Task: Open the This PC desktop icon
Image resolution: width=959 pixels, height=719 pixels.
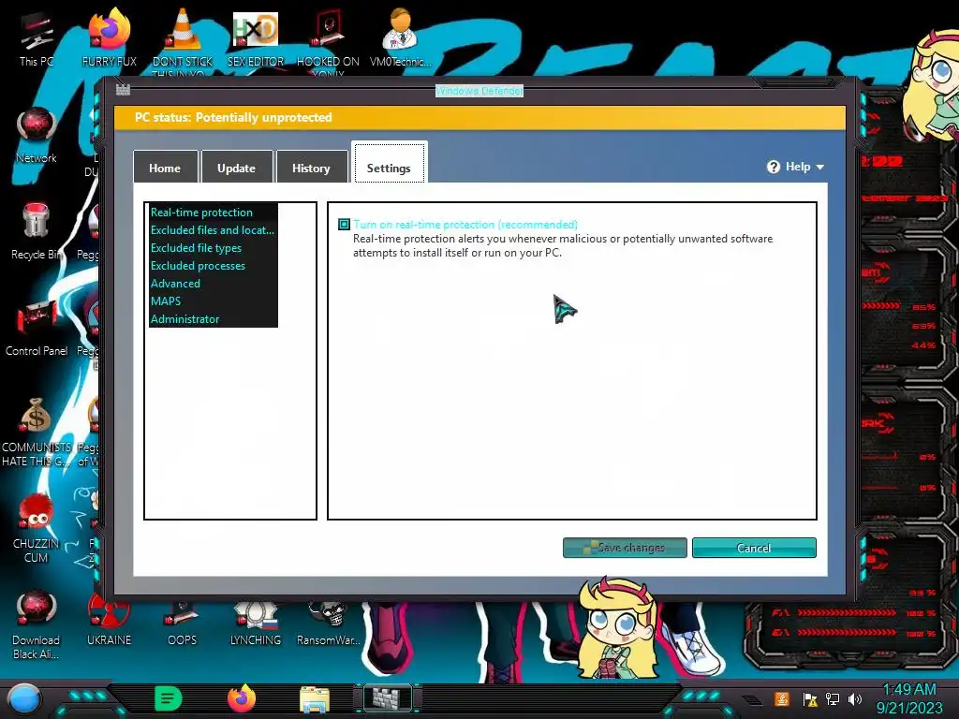Action: point(37,37)
